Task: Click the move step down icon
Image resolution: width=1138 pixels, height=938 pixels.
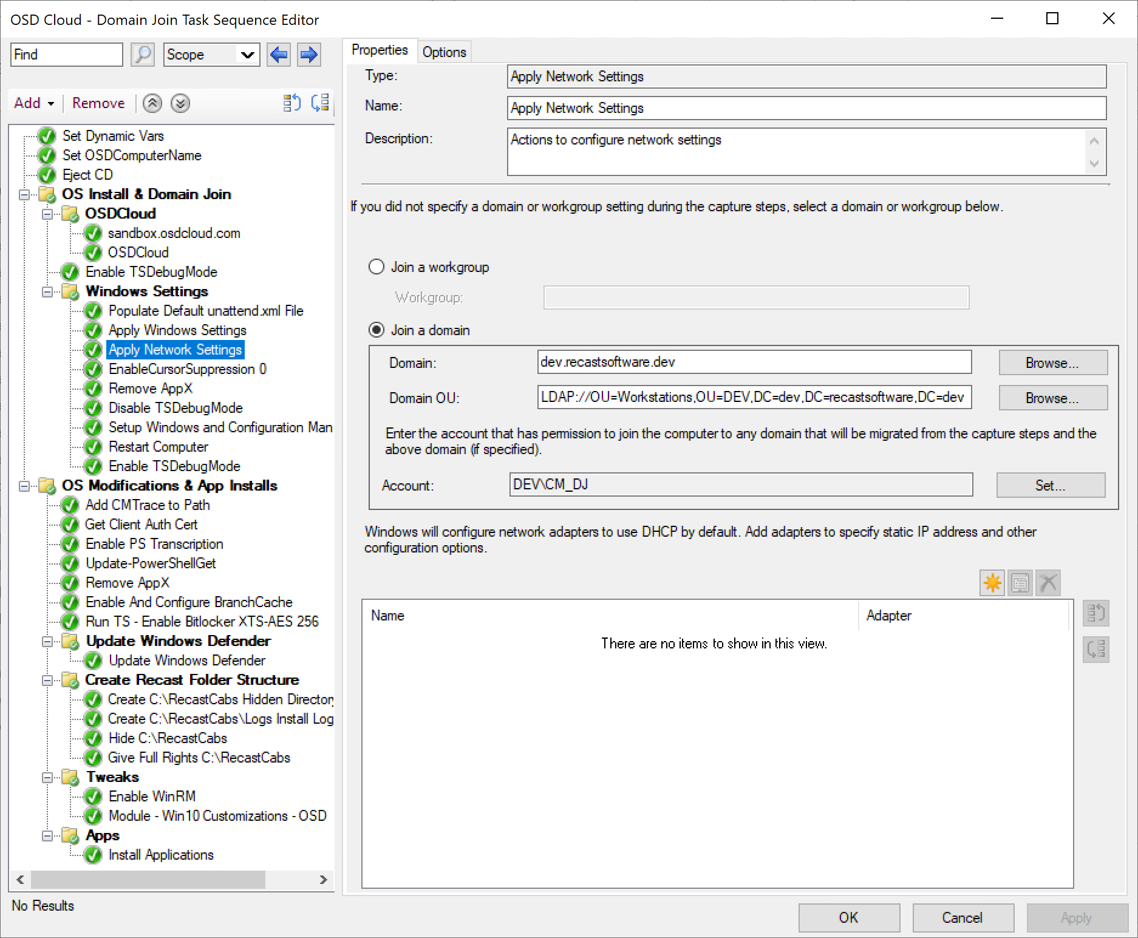Action: pyautogui.click(x=180, y=104)
